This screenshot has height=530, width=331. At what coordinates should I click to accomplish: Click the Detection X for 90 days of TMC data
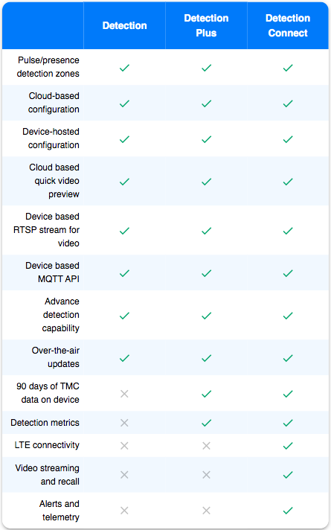coord(124,394)
